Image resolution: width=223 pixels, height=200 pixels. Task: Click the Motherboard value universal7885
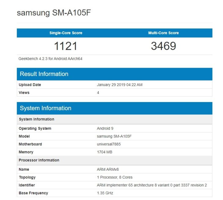(109, 144)
